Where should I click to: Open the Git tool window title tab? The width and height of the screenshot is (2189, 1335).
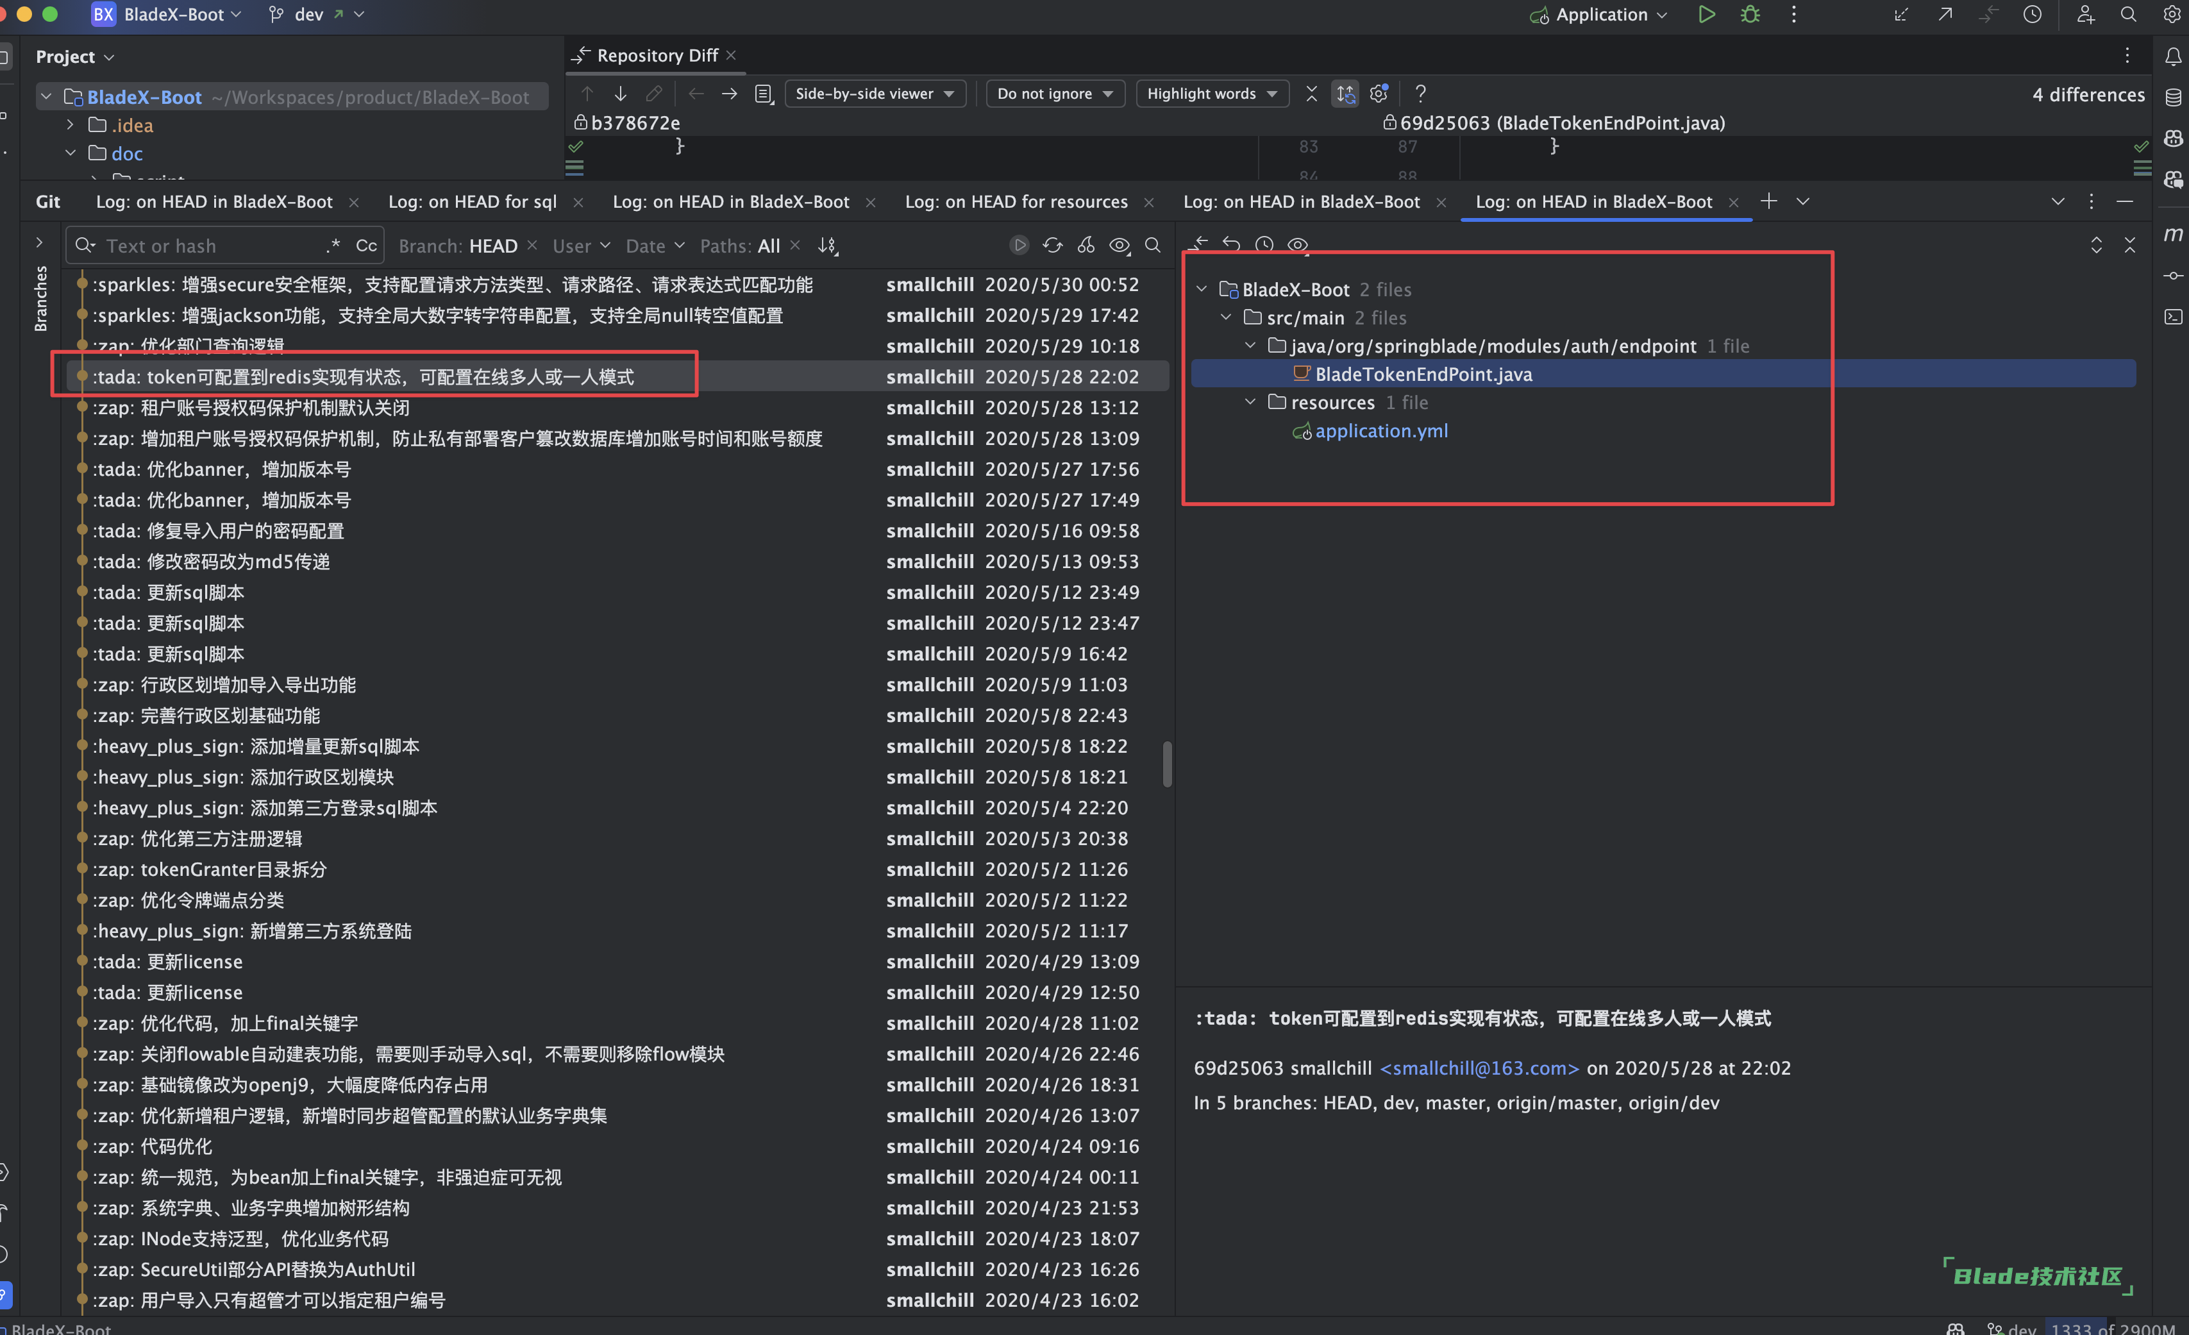[48, 201]
